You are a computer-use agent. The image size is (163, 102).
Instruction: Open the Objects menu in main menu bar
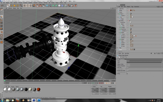pyautogui.click(x=7, y=3)
